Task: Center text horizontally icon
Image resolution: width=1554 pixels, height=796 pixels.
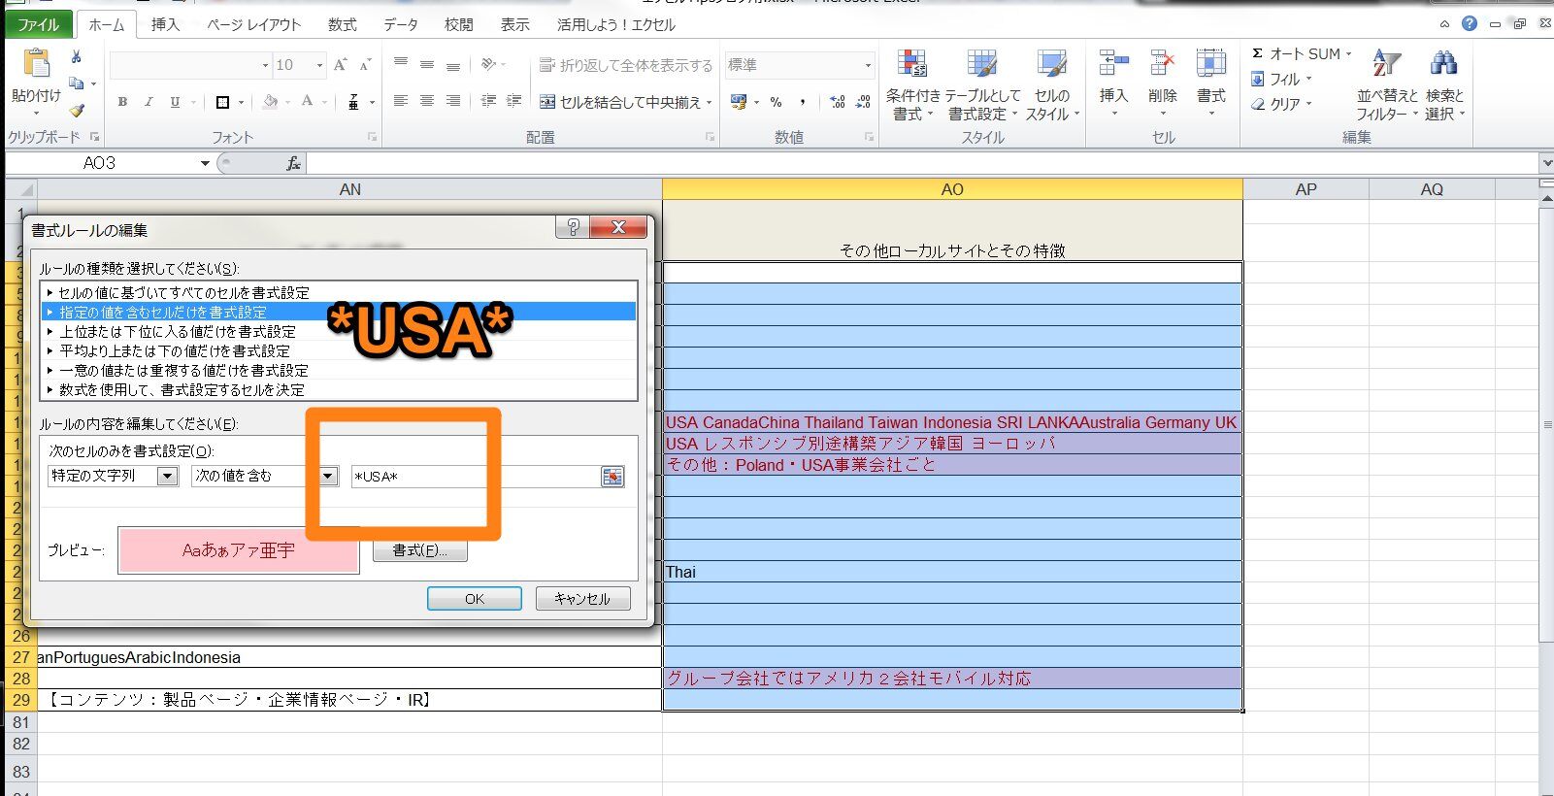Action: pos(427,101)
